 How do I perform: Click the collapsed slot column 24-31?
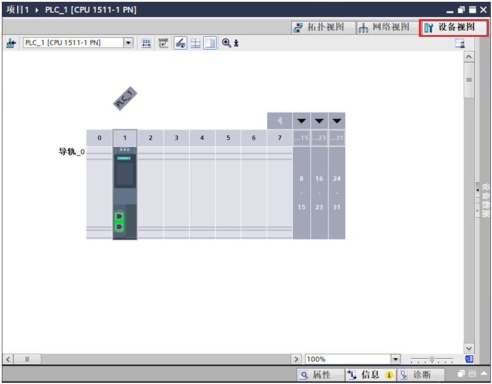337,193
